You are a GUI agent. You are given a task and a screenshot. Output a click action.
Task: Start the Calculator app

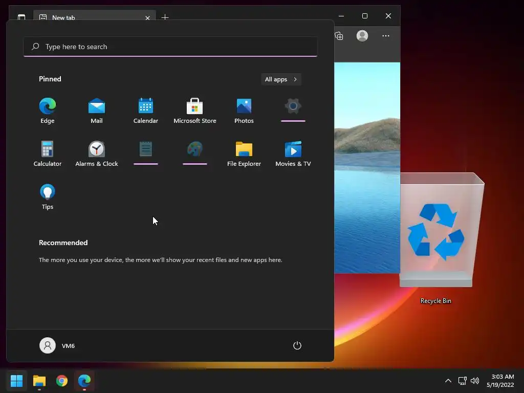pos(48,154)
